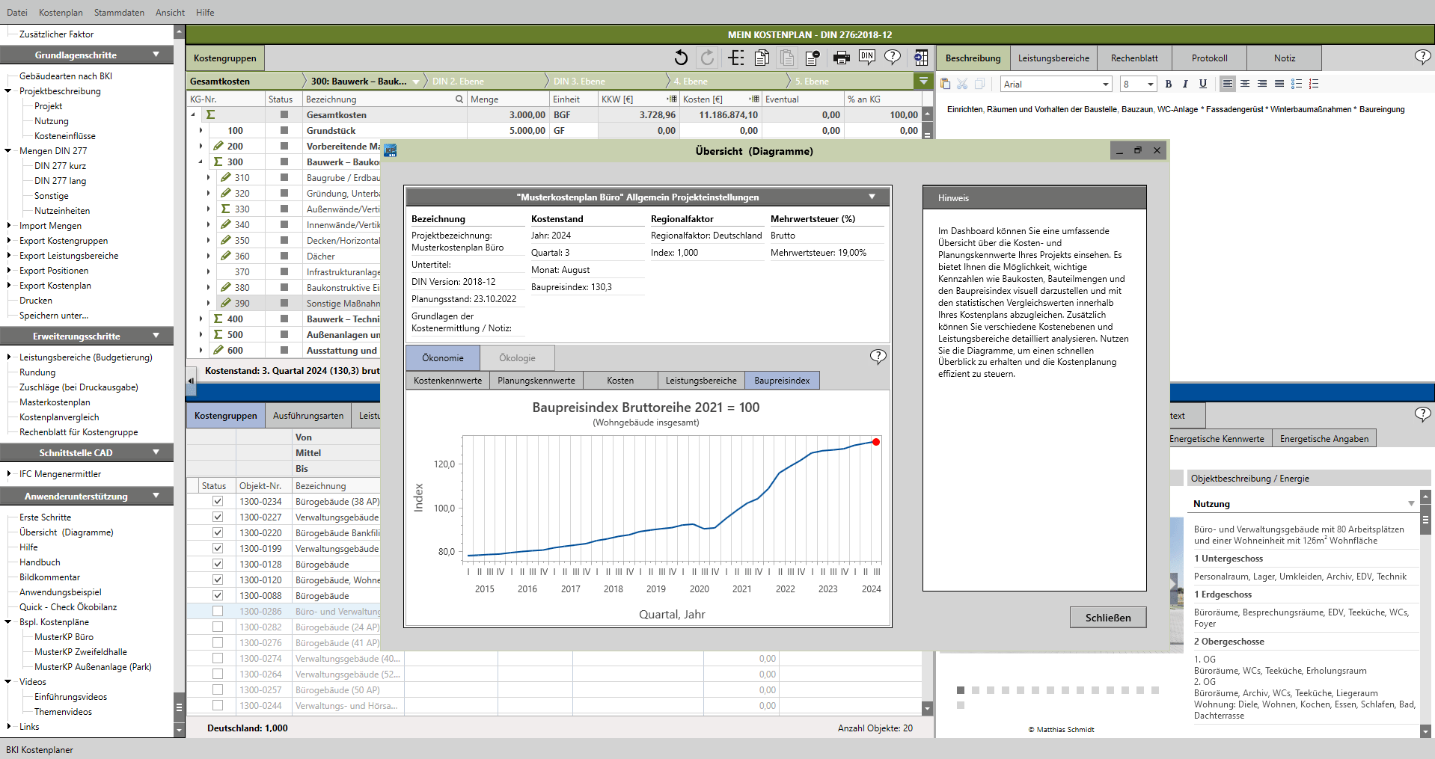Click Drucken in the sidebar
This screenshot has height=759, width=1435.
point(36,301)
